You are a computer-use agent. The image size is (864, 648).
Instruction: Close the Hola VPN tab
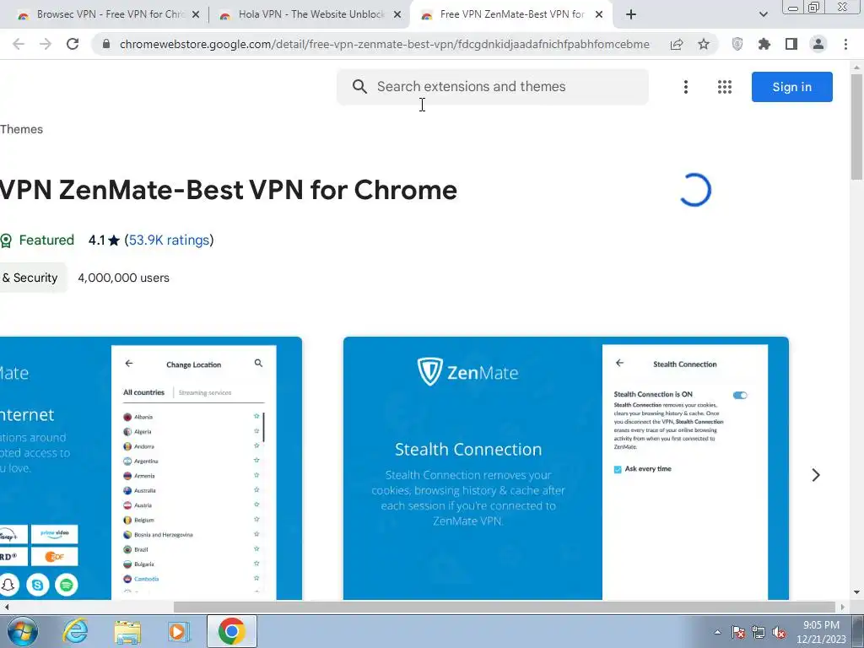(x=397, y=15)
